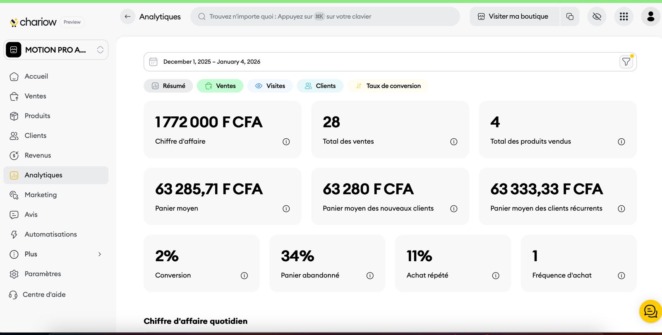Expand the MOTION PRO store switcher
662x335 pixels.
pyautogui.click(x=56, y=50)
